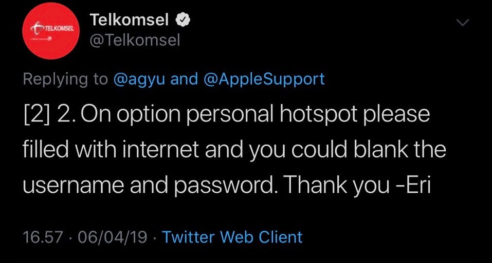The height and width of the screenshot is (263, 492).
Task: Open the @agyu mention link
Action: point(139,79)
